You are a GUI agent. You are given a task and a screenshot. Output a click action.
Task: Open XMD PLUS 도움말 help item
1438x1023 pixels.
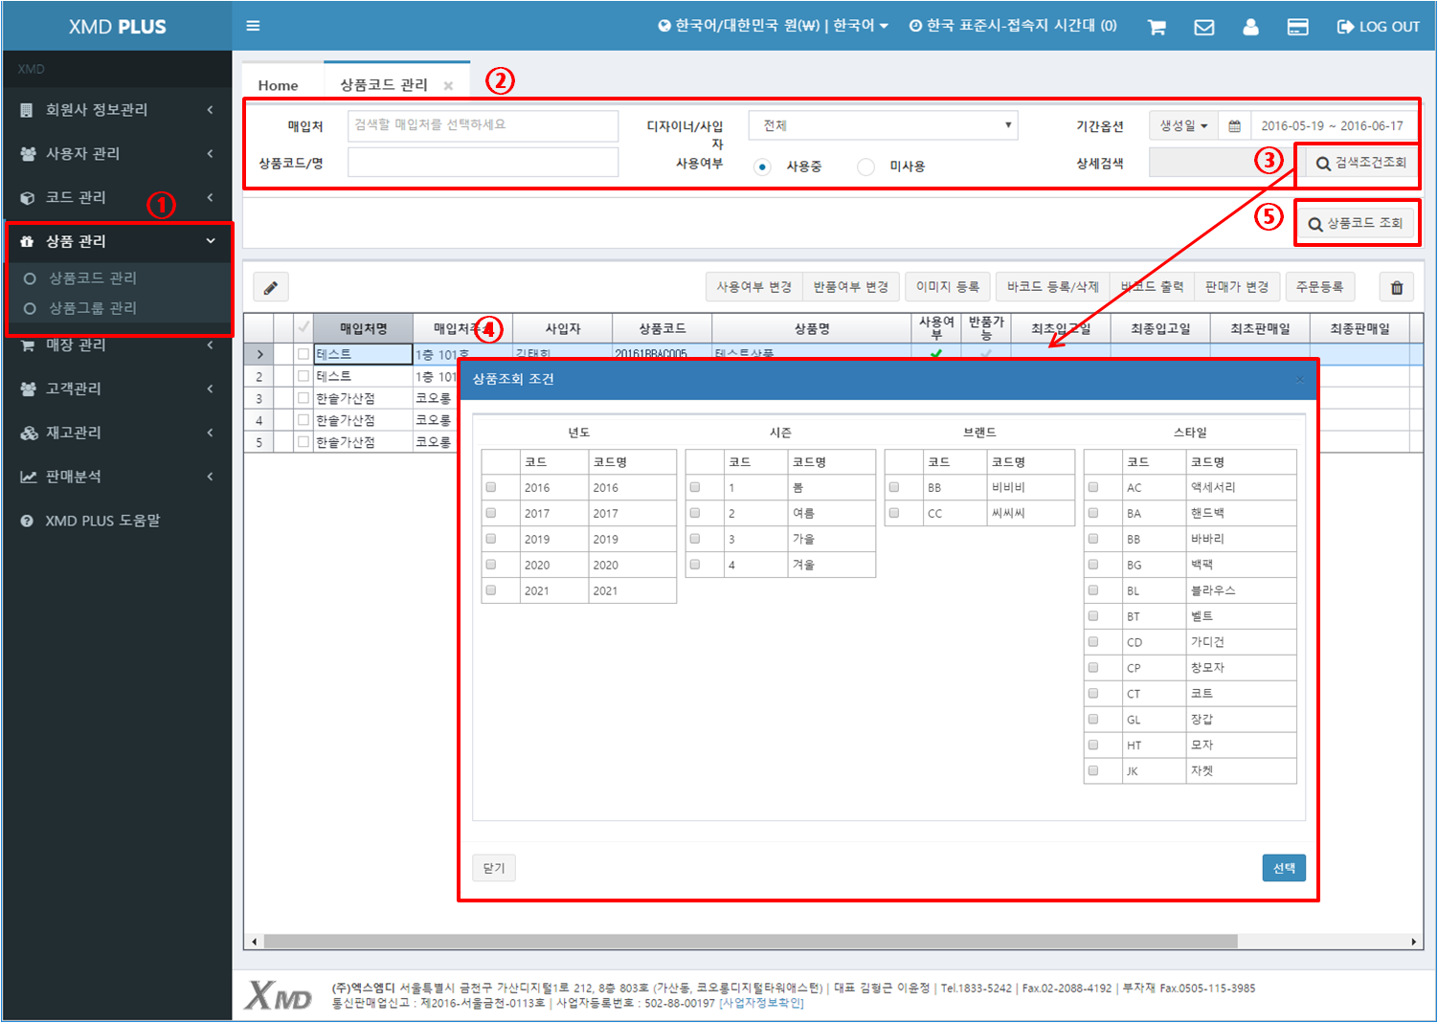pyautogui.click(x=102, y=521)
